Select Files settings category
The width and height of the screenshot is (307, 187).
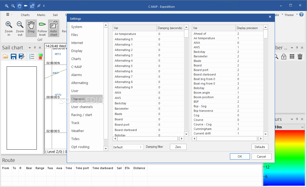pos(74,35)
